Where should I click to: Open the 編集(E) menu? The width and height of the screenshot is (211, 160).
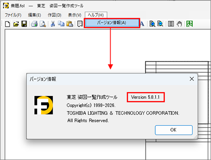34,15
